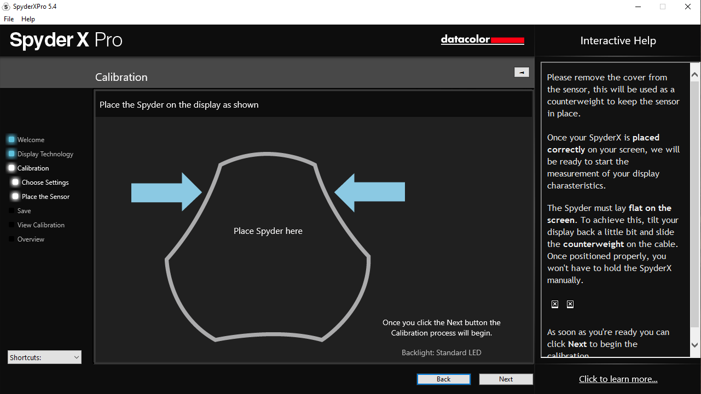
Task: Select the Overview step in sidebar
Action: [31, 239]
